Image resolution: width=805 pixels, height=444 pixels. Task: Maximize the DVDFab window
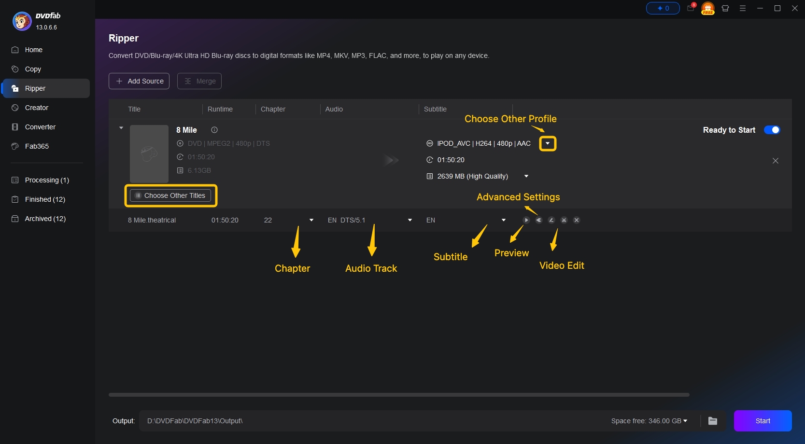pyautogui.click(x=777, y=8)
